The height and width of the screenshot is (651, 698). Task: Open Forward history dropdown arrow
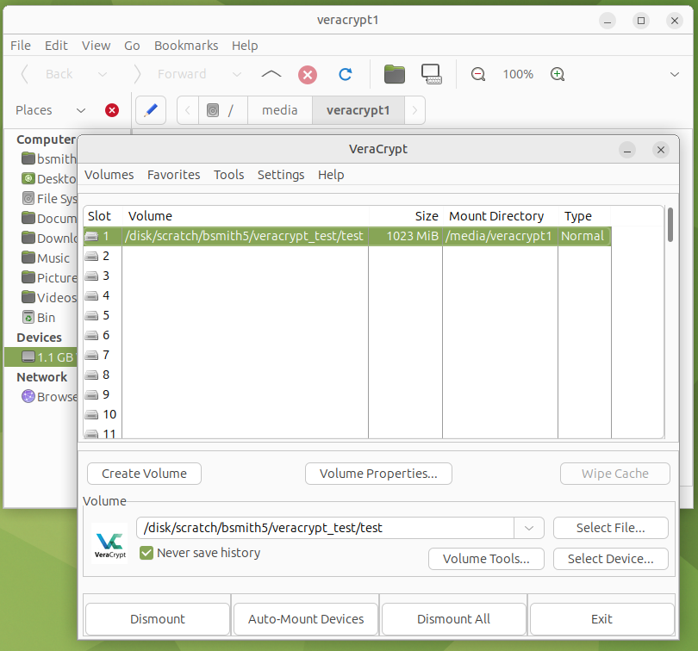pyautogui.click(x=237, y=74)
